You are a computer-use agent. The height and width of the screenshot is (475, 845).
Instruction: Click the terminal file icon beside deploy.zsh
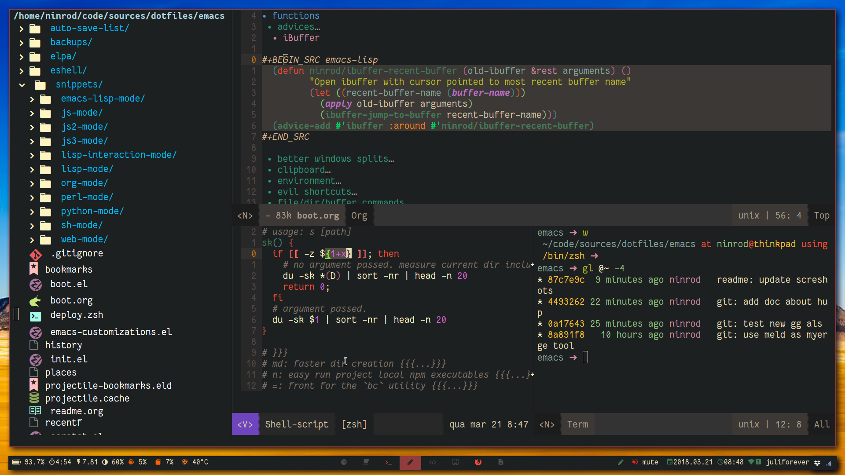click(35, 316)
